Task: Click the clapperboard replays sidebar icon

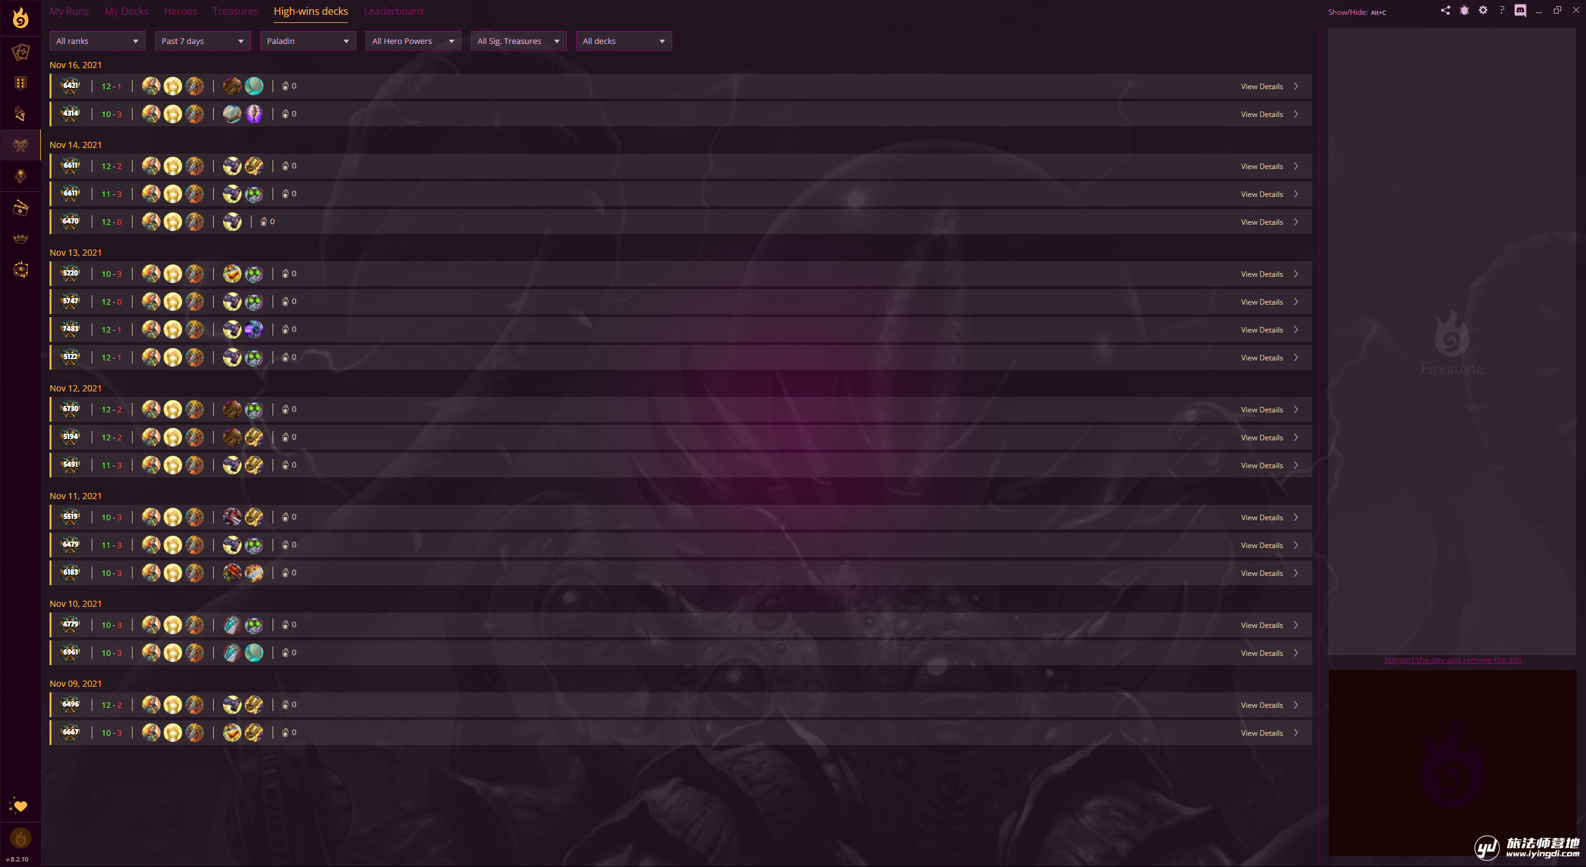Action: click(20, 208)
